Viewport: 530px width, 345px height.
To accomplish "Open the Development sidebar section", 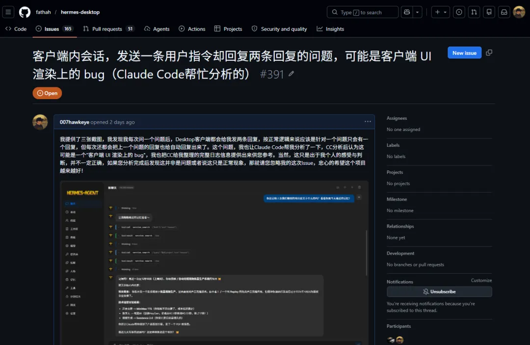I will (x=400, y=253).
